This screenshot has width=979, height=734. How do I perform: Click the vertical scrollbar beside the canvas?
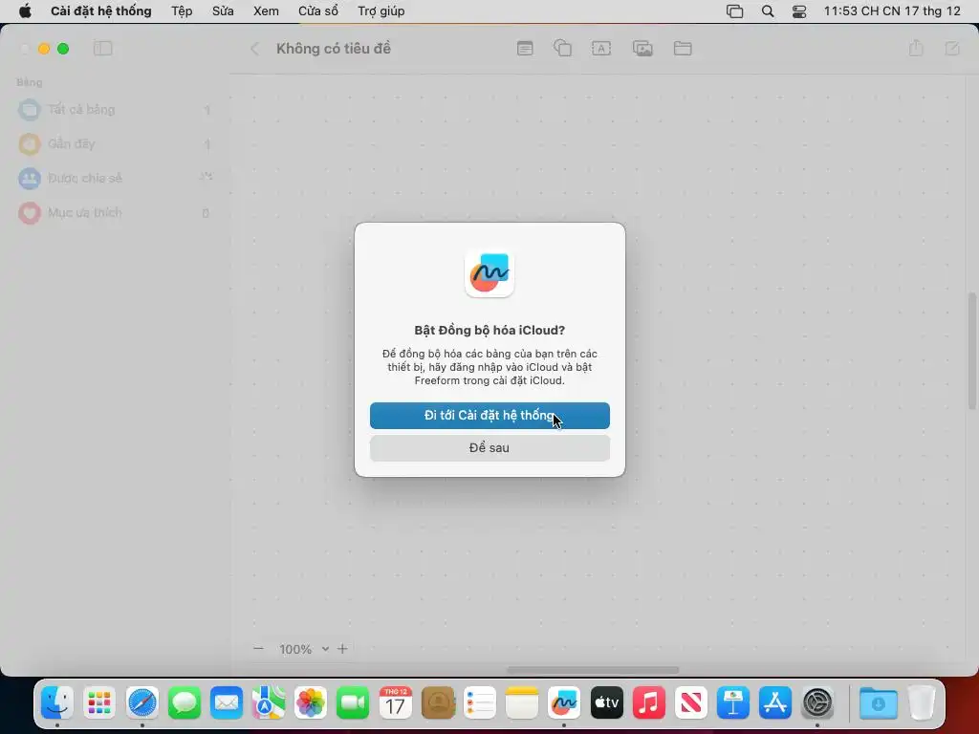coord(972,352)
